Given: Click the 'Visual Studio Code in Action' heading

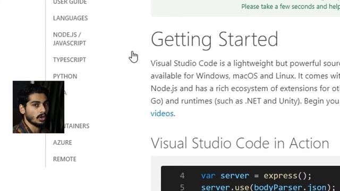Looking at the screenshot, I should click(x=240, y=143).
